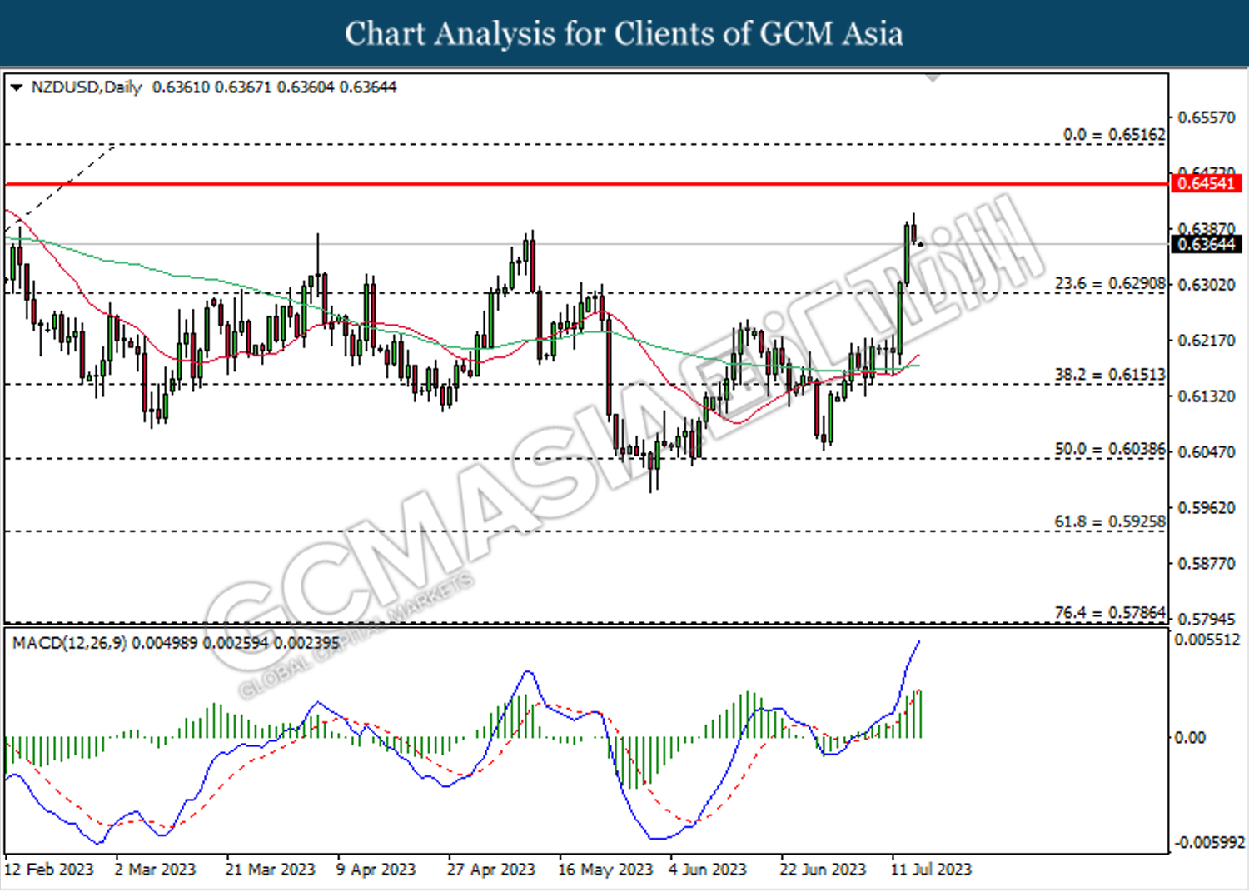Click the '21 Mar 2023' date label
The height and width of the screenshot is (892, 1249).
click(x=271, y=870)
